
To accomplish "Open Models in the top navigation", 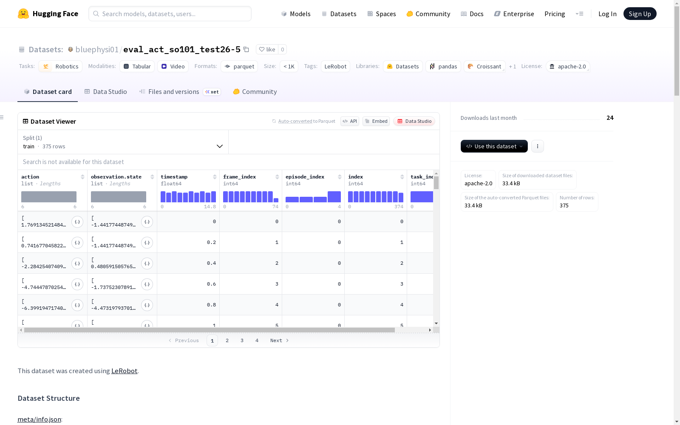I will (296, 14).
